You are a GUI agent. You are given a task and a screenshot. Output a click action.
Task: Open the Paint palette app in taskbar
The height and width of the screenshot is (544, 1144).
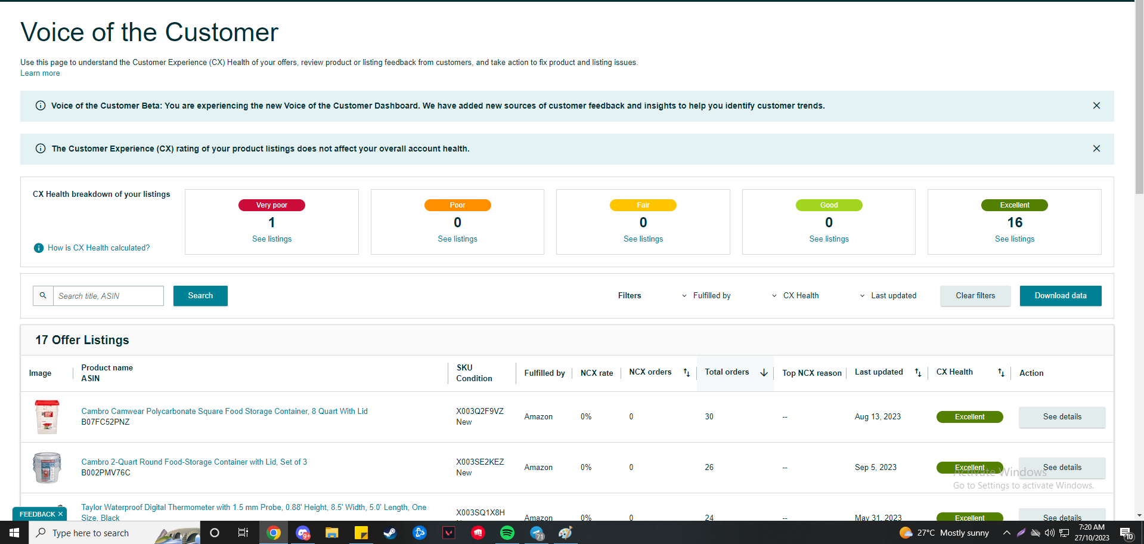(566, 533)
